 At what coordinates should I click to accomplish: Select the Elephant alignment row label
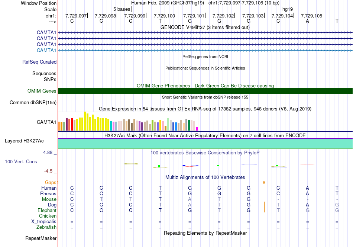pos(47,210)
